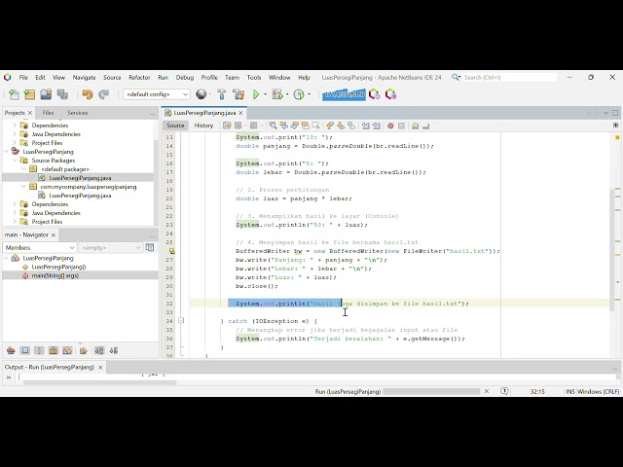Click the Shift Line Right icon
The image size is (623, 467).
point(377,126)
